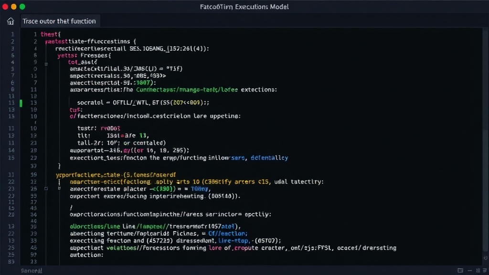This screenshot has height=275, width=489.
Task: Select the "tostr: rvoDot" line
Action: [98, 128]
